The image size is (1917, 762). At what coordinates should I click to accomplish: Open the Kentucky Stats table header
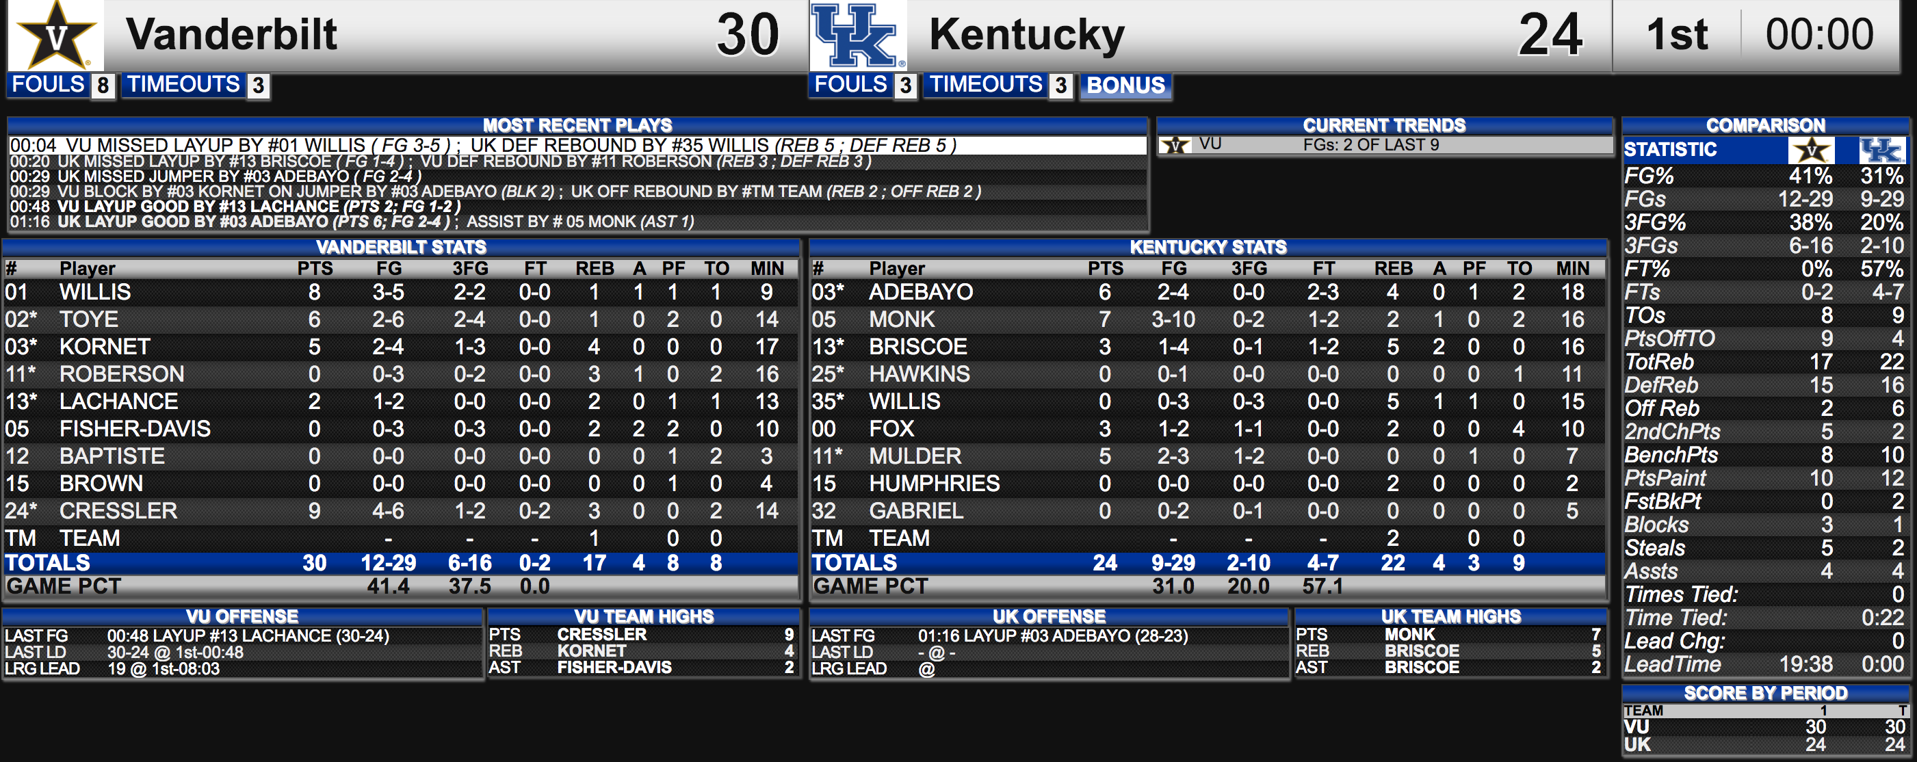pos(1208,247)
